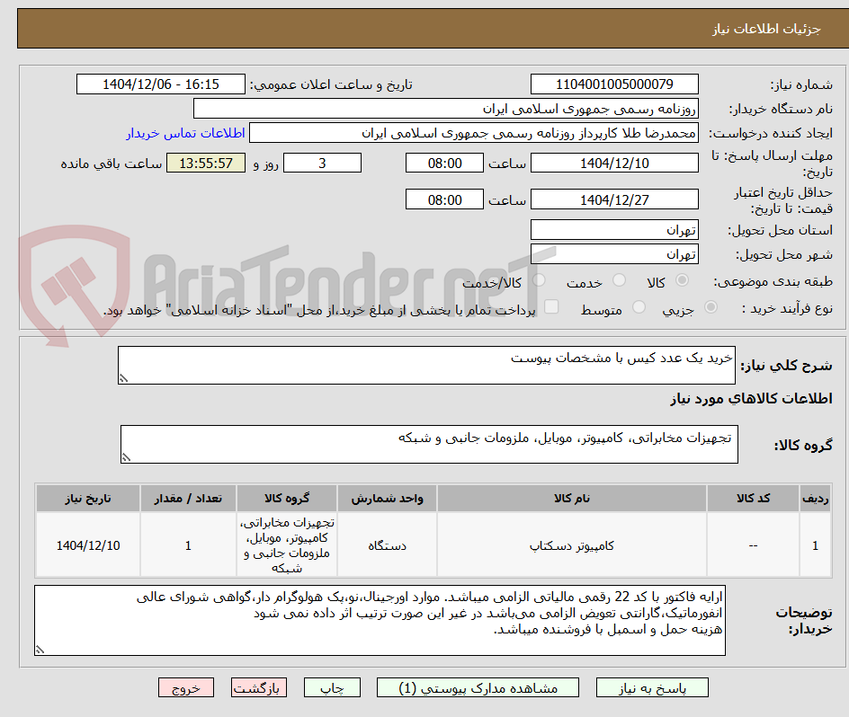The height and width of the screenshot is (717, 849).
Task: Click the بازگشت back button
Action: click(x=259, y=687)
